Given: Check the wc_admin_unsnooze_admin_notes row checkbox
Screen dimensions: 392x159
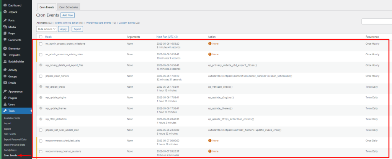Looking at the screenshot, I should [x=41, y=55].
